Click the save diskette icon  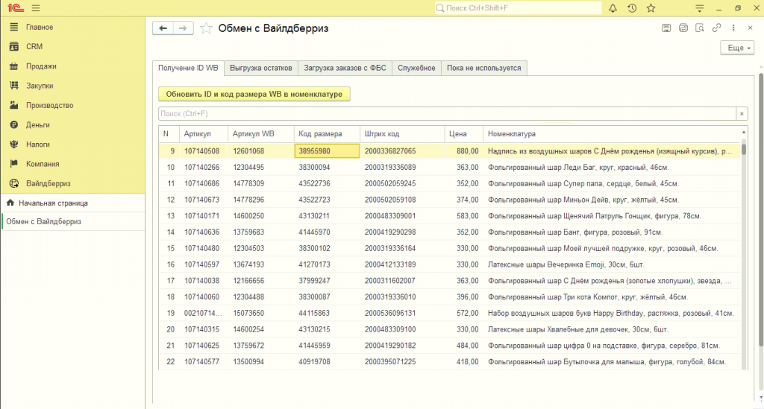tap(666, 28)
